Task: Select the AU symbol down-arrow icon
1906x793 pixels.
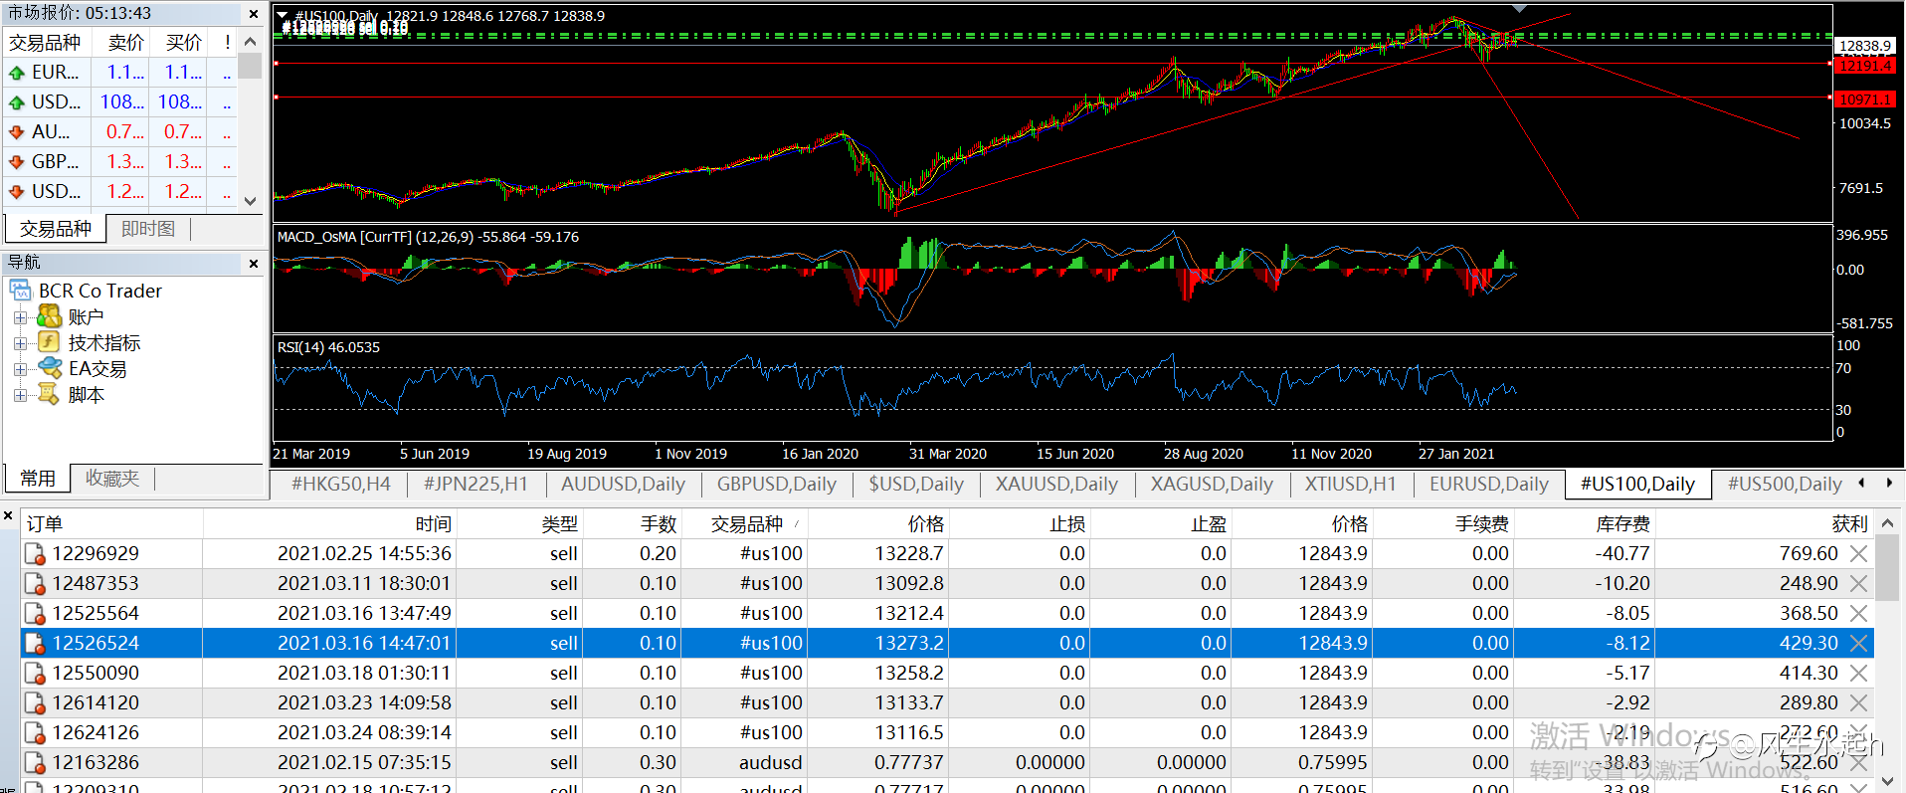Action: click(17, 132)
